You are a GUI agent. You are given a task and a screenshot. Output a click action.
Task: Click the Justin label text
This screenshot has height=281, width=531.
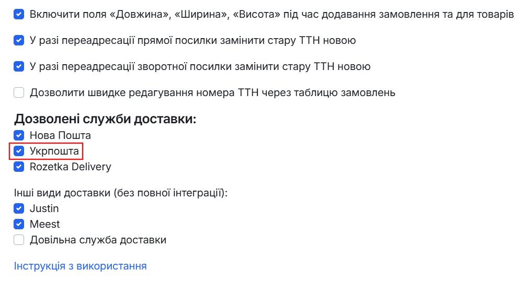click(44, 208)
